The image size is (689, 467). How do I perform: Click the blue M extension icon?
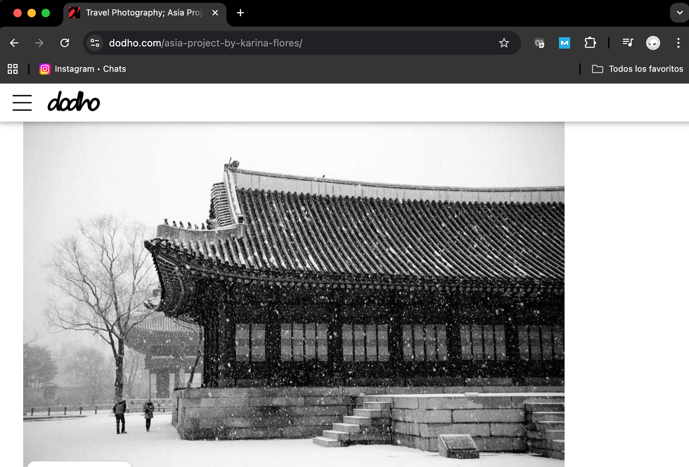[564, 43]
